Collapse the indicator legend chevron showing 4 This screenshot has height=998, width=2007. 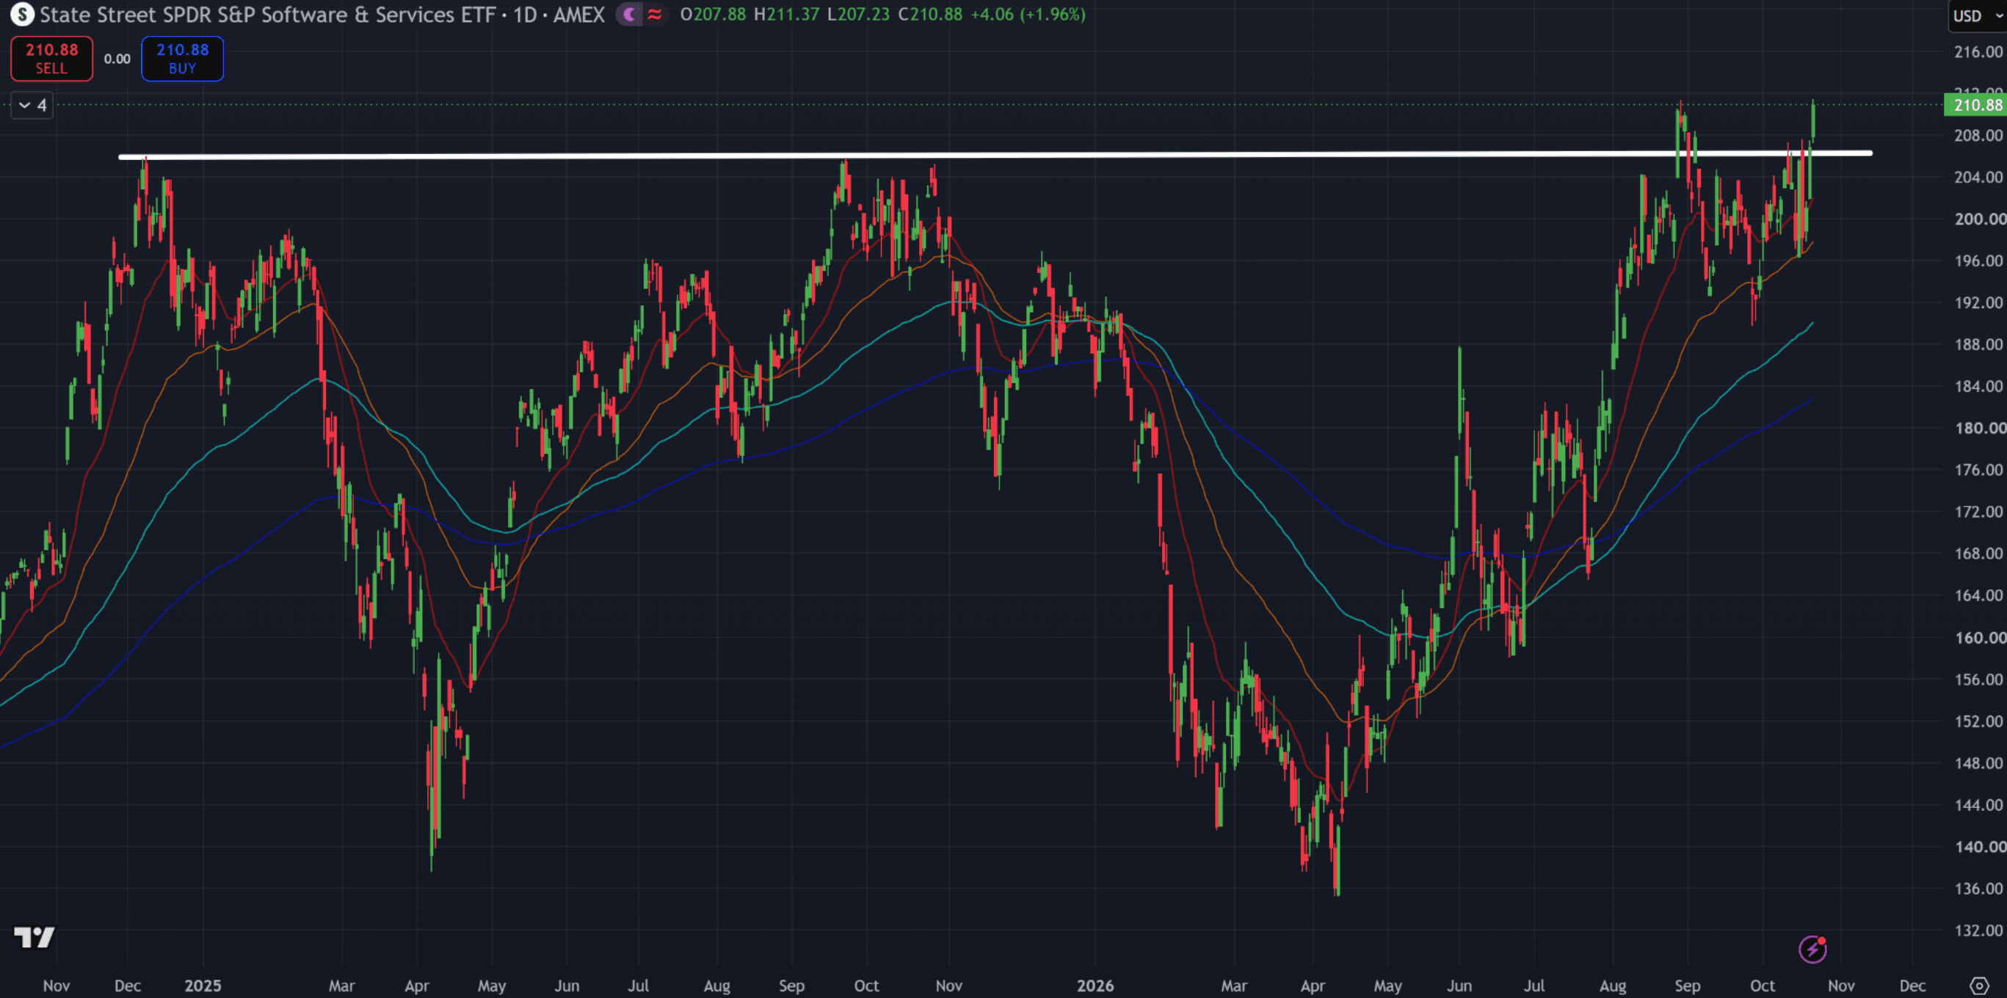click(x=32, y=104)
